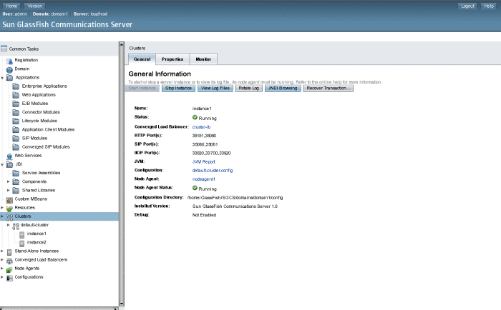Open the Version header button
501x310 pixels.
tap(35, 6)
